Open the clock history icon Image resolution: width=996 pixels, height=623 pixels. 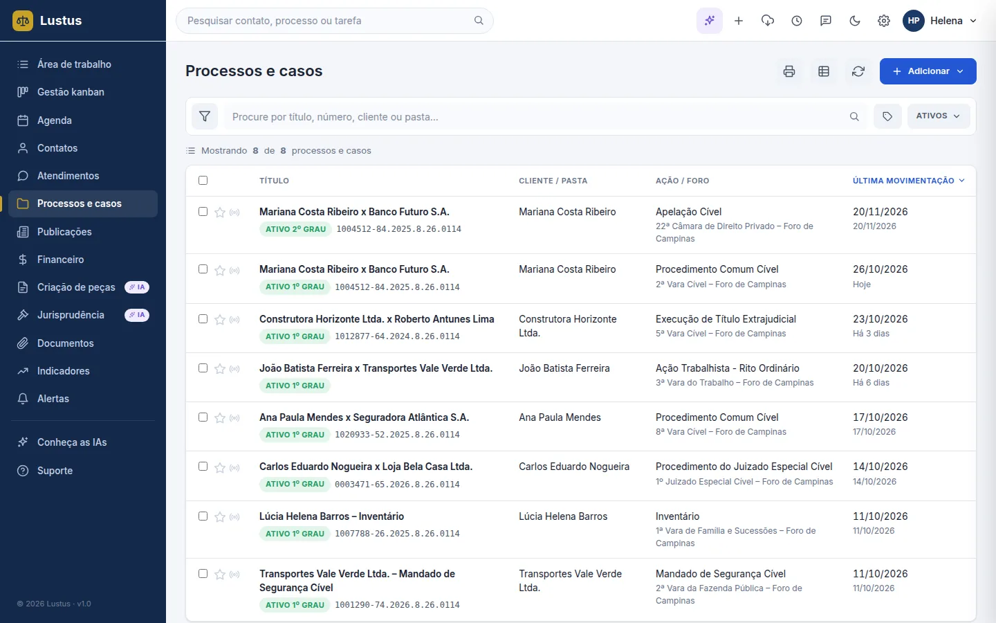(797, 21)
